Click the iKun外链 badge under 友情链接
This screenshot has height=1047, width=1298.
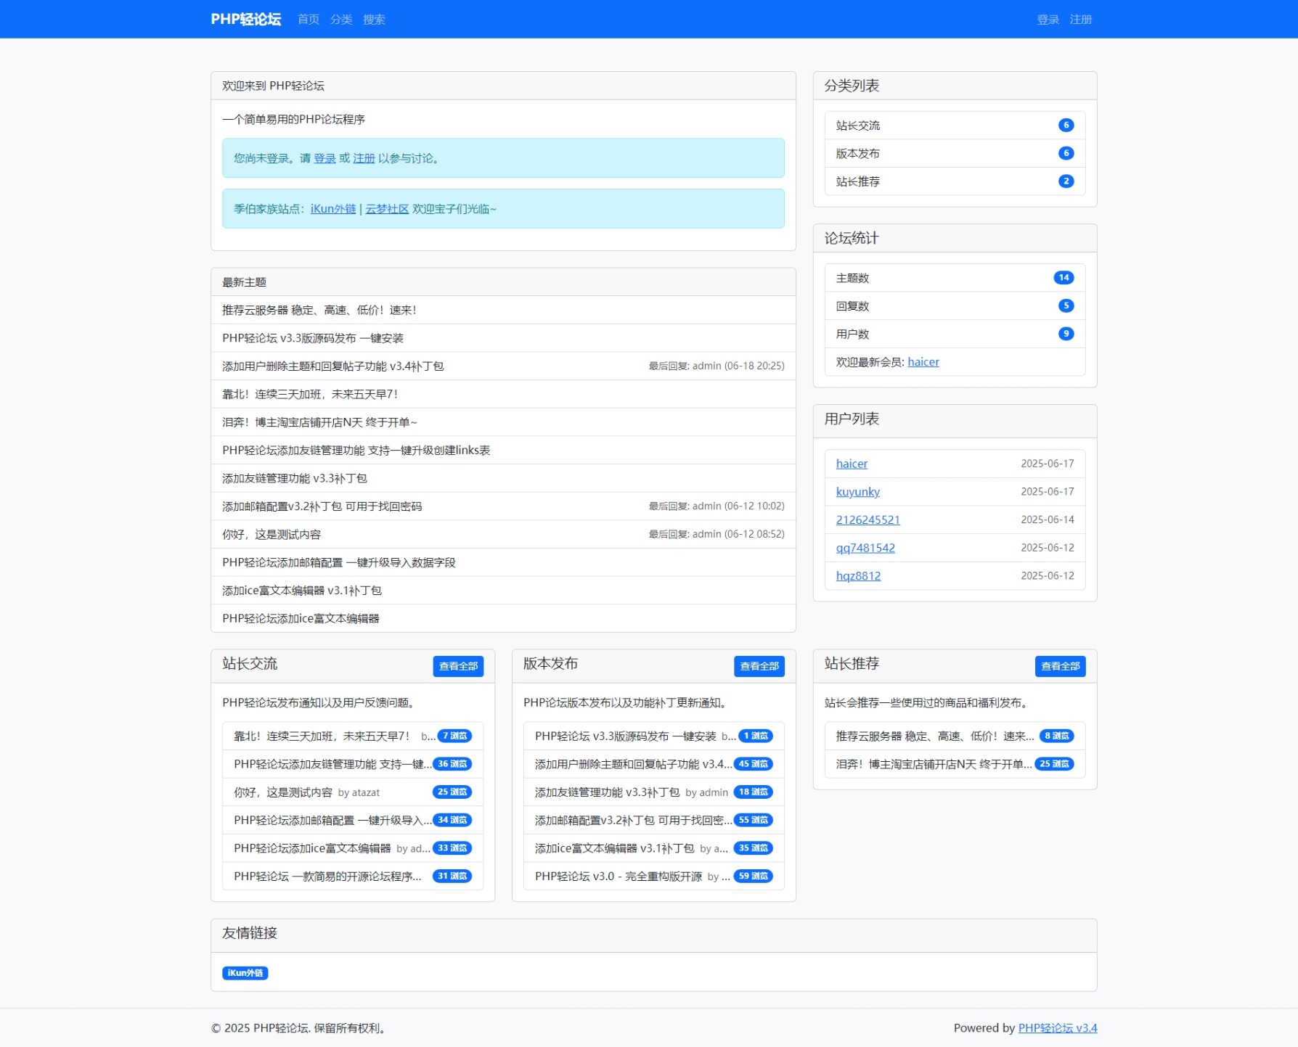[245, 972]
